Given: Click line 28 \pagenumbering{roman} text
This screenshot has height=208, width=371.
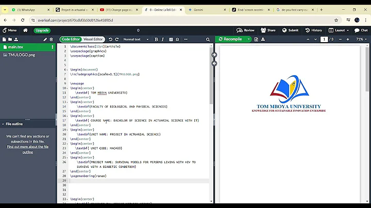Looking at the screenshot, I should tap(88, 176).
